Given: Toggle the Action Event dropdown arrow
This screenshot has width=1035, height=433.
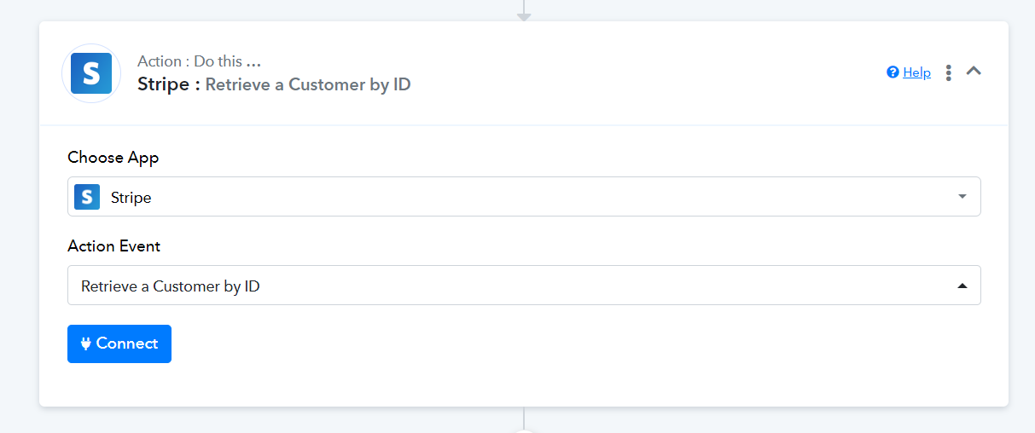Looking at the screenshot, I should pyautogui.click(x=962, y=286).
